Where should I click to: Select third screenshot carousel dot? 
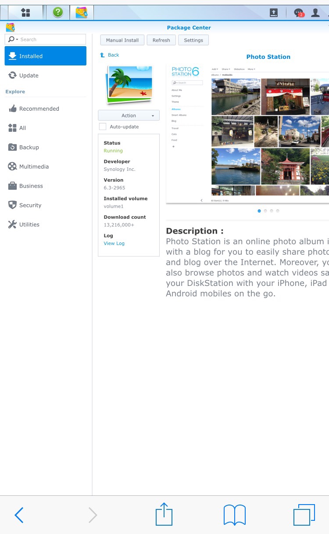click(272, 211)
